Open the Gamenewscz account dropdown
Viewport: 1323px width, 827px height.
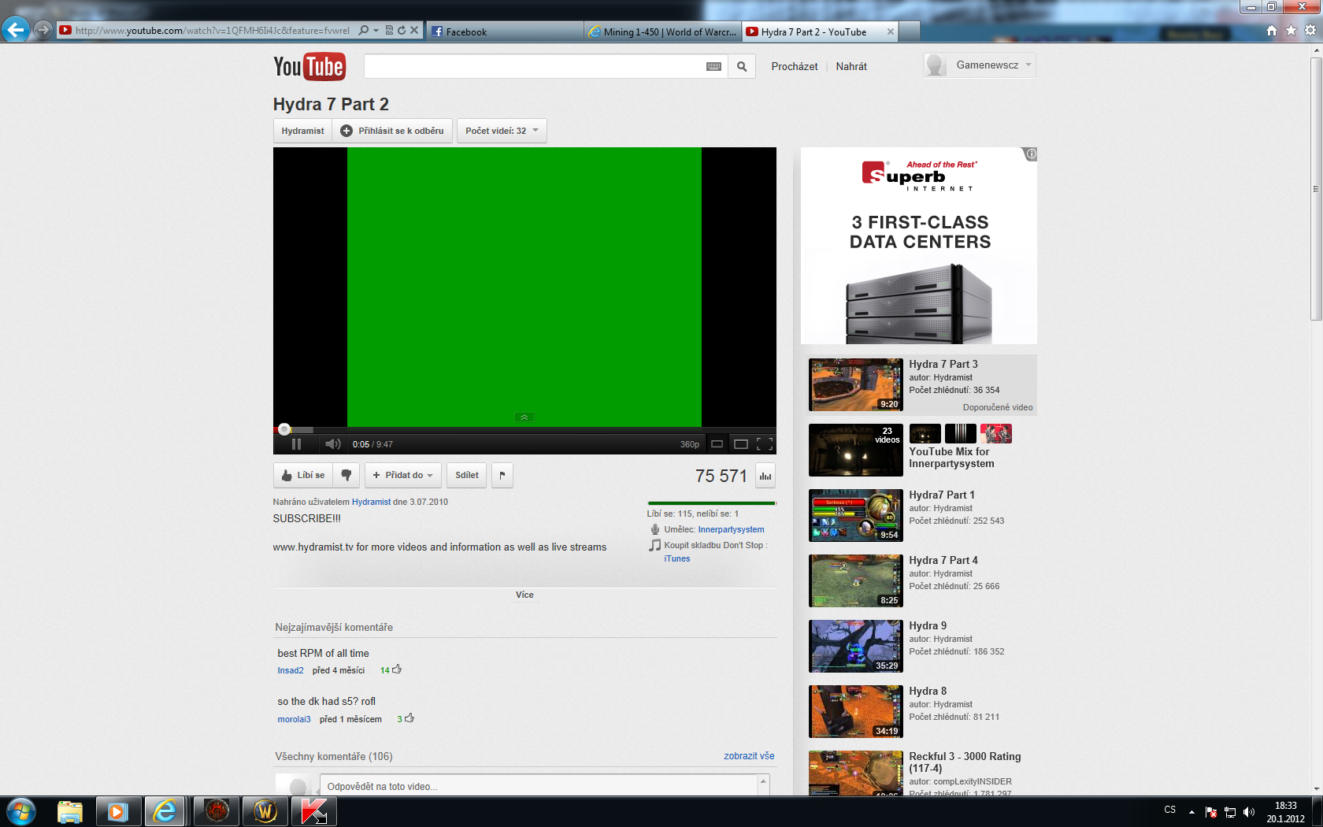click(980, 65)
